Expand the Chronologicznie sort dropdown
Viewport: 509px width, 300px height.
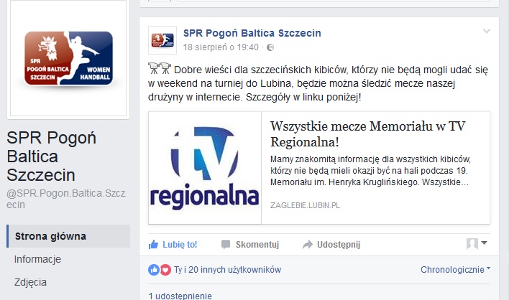click(455, 270)
